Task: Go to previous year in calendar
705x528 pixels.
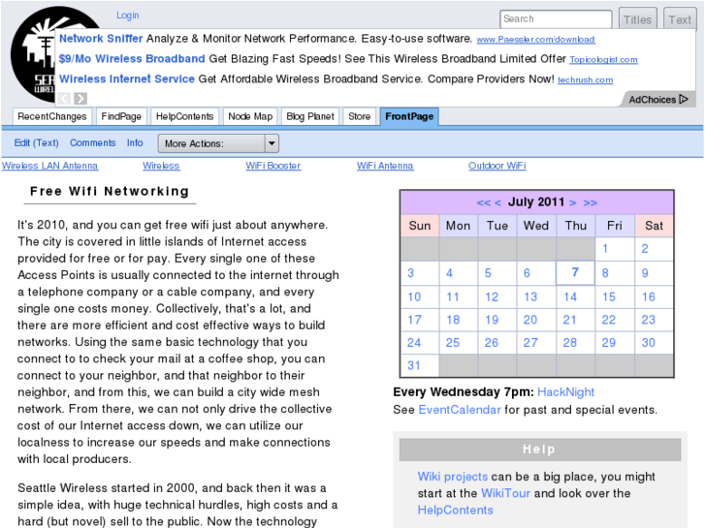Action: click(483, 202)
